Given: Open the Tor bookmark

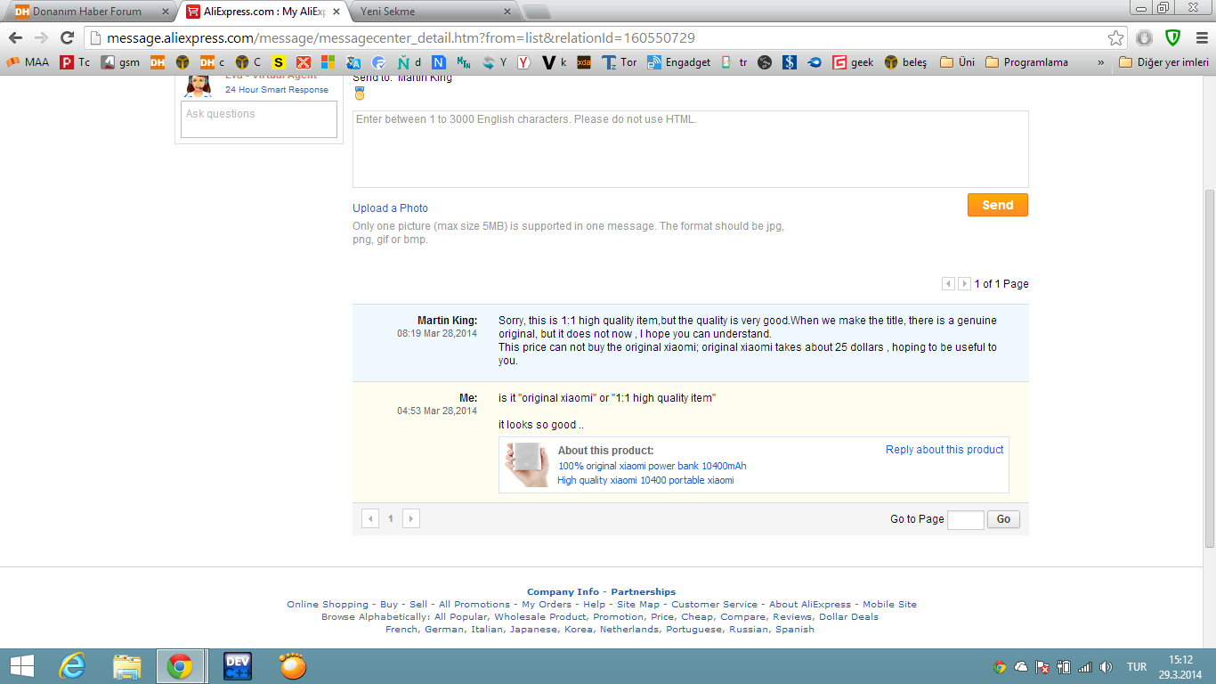Looking at the screenshot, I should click(620, 62).
